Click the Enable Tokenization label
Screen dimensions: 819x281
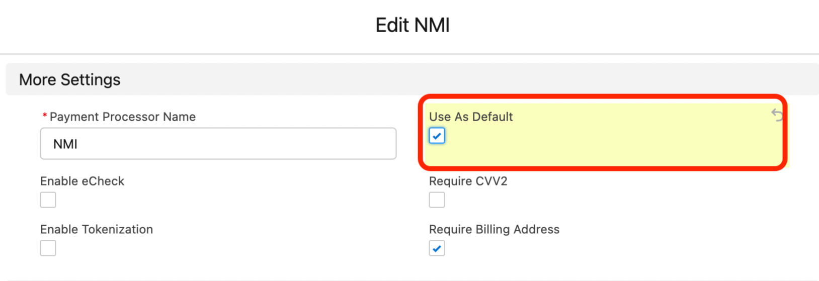click(96, 229)
